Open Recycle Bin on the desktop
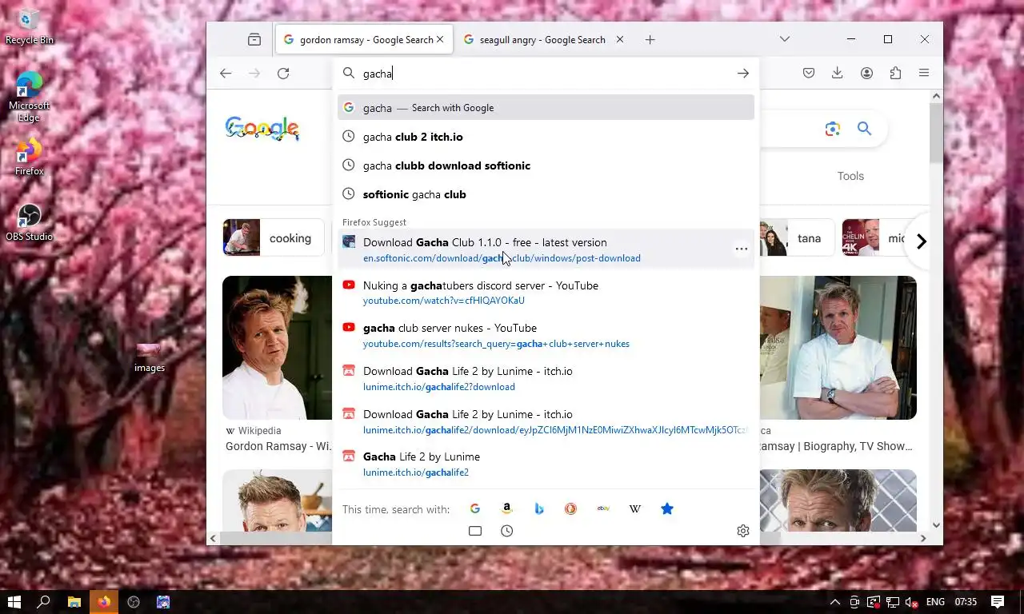Screen dimensions: 1024x614 29,26
